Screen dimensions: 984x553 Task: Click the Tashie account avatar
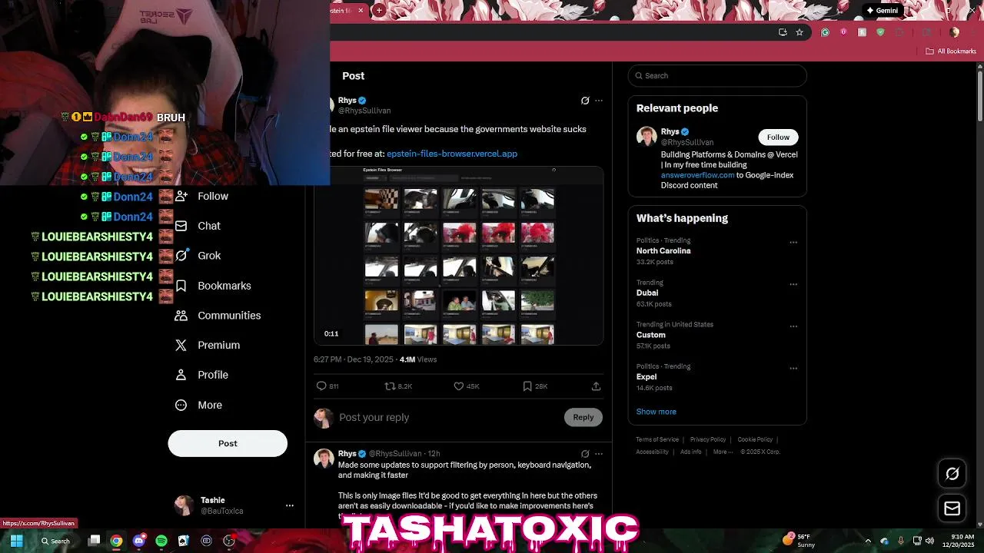point(184,505)
